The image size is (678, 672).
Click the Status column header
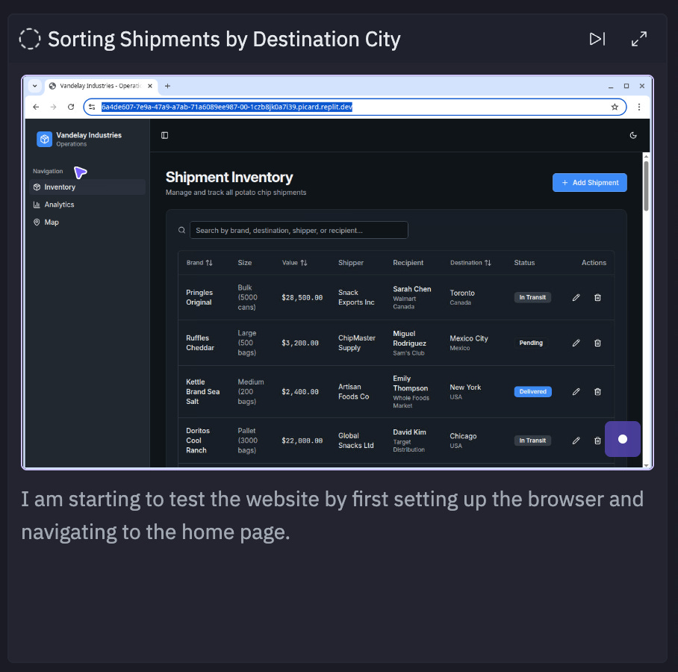pos(524,263)
